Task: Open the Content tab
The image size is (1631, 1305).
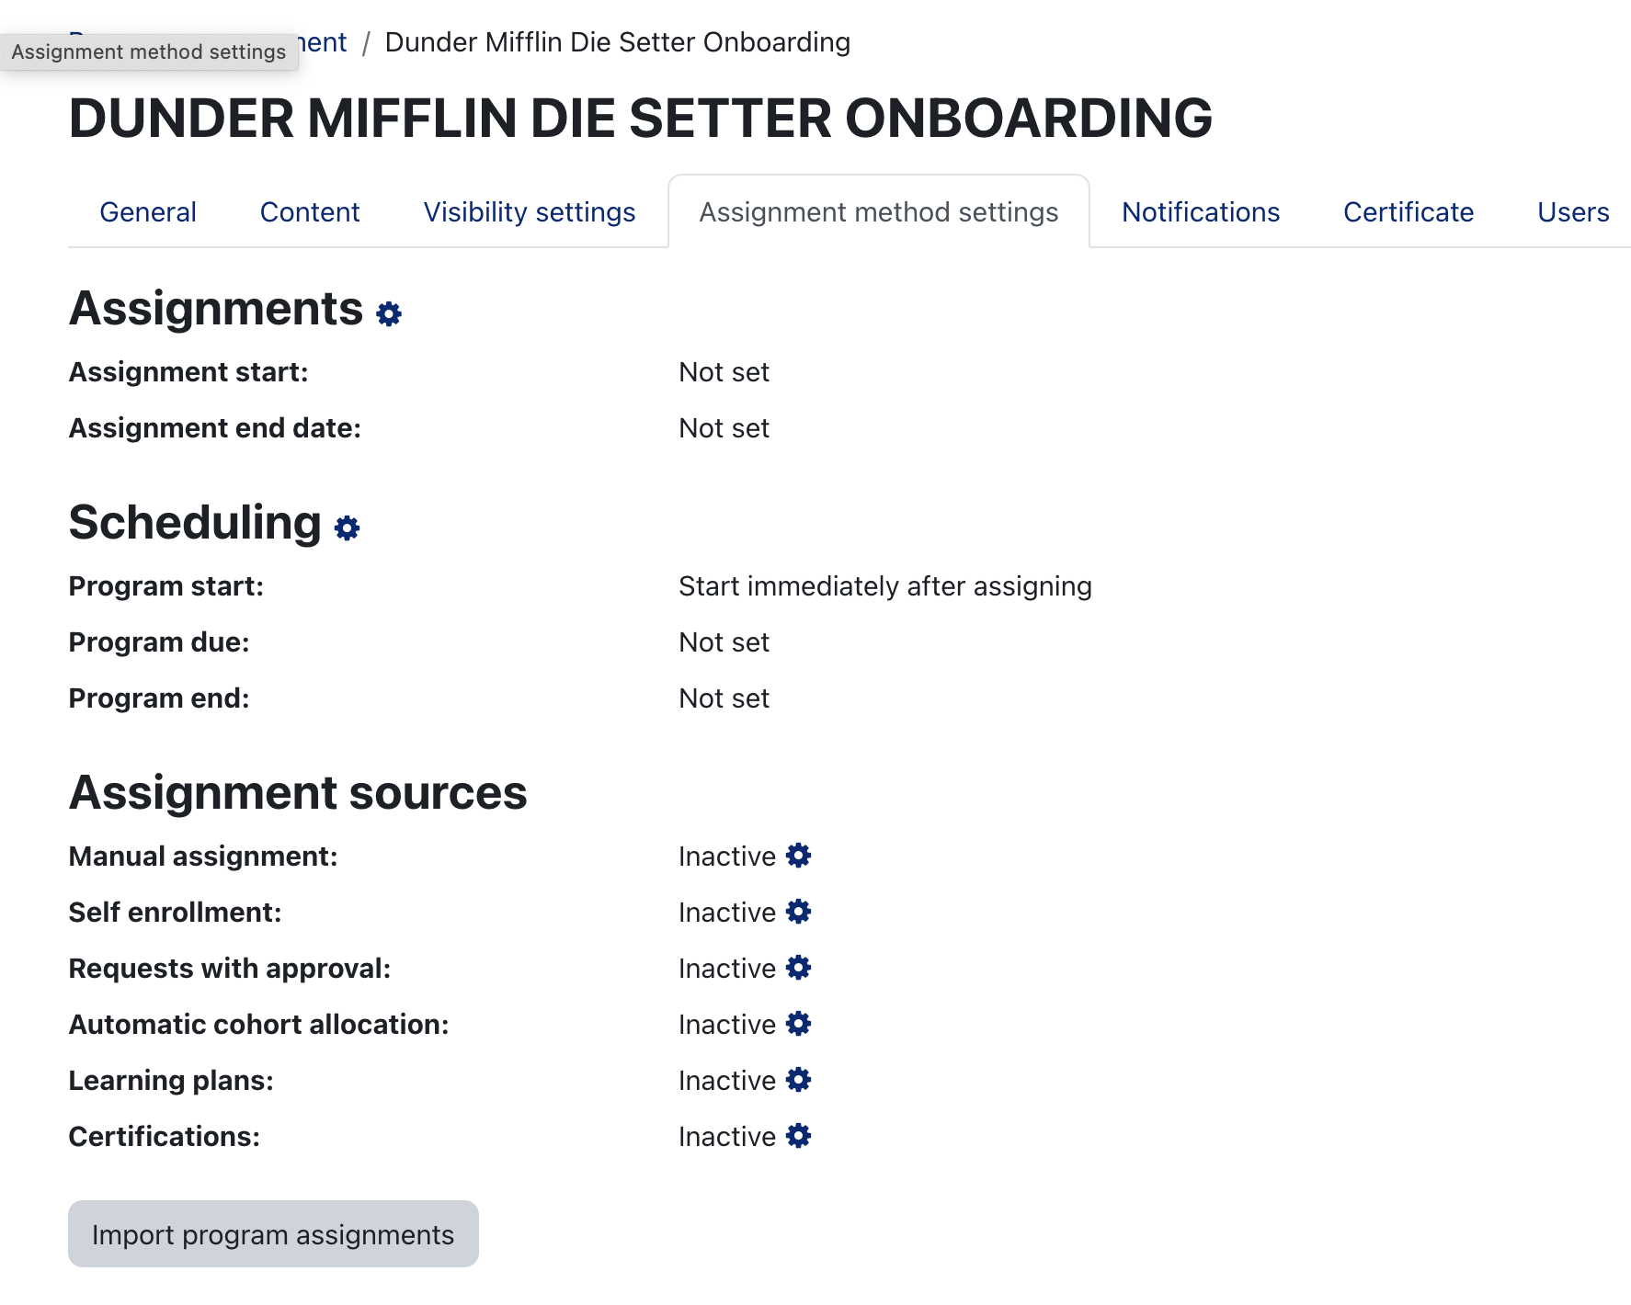Action: coord(310,212)
